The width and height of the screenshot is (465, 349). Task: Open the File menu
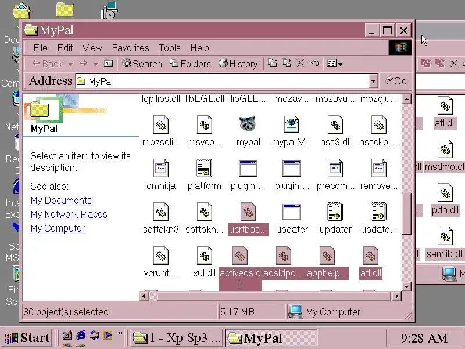point(40,48)
